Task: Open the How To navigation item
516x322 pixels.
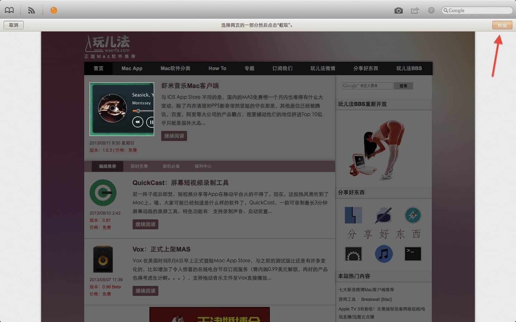Action: 217,68
